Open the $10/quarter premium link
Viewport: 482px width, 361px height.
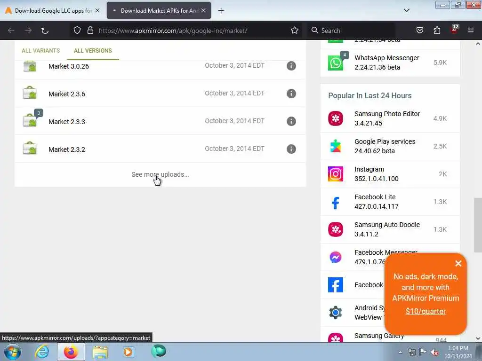point(426,311)
